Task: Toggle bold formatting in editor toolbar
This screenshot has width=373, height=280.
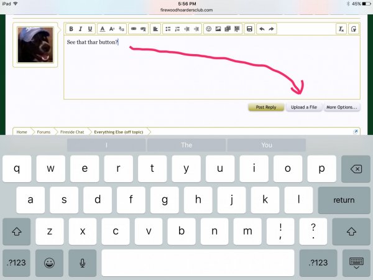Action: click(x=71, y=29)
